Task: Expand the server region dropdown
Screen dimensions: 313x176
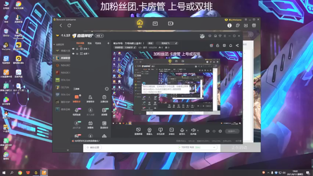Action: pos(214,147)
